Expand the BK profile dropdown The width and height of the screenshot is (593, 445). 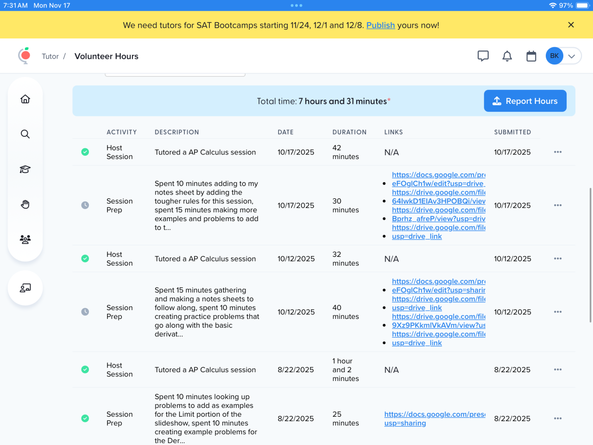pos(572,56)
